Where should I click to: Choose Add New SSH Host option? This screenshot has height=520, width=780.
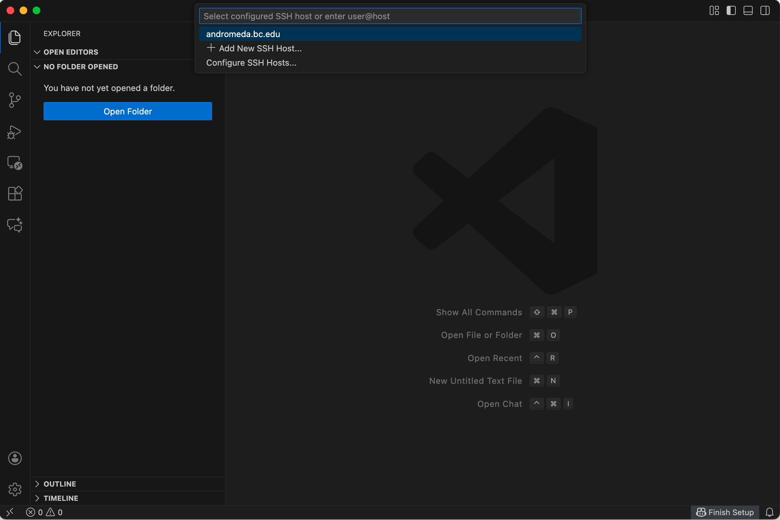coord(260,48)
